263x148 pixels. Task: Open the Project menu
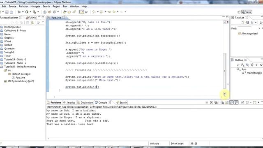tap(56, 7)
